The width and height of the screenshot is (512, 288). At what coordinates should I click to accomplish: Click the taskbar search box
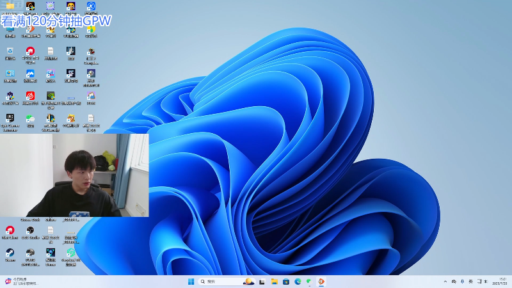(227, 282)
